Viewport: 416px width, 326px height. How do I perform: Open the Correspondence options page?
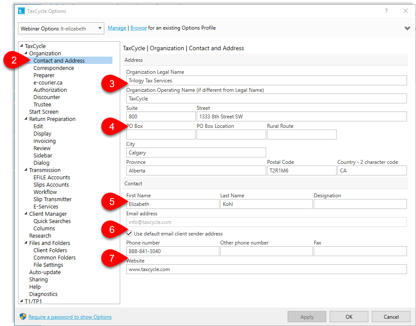(54, 68)
